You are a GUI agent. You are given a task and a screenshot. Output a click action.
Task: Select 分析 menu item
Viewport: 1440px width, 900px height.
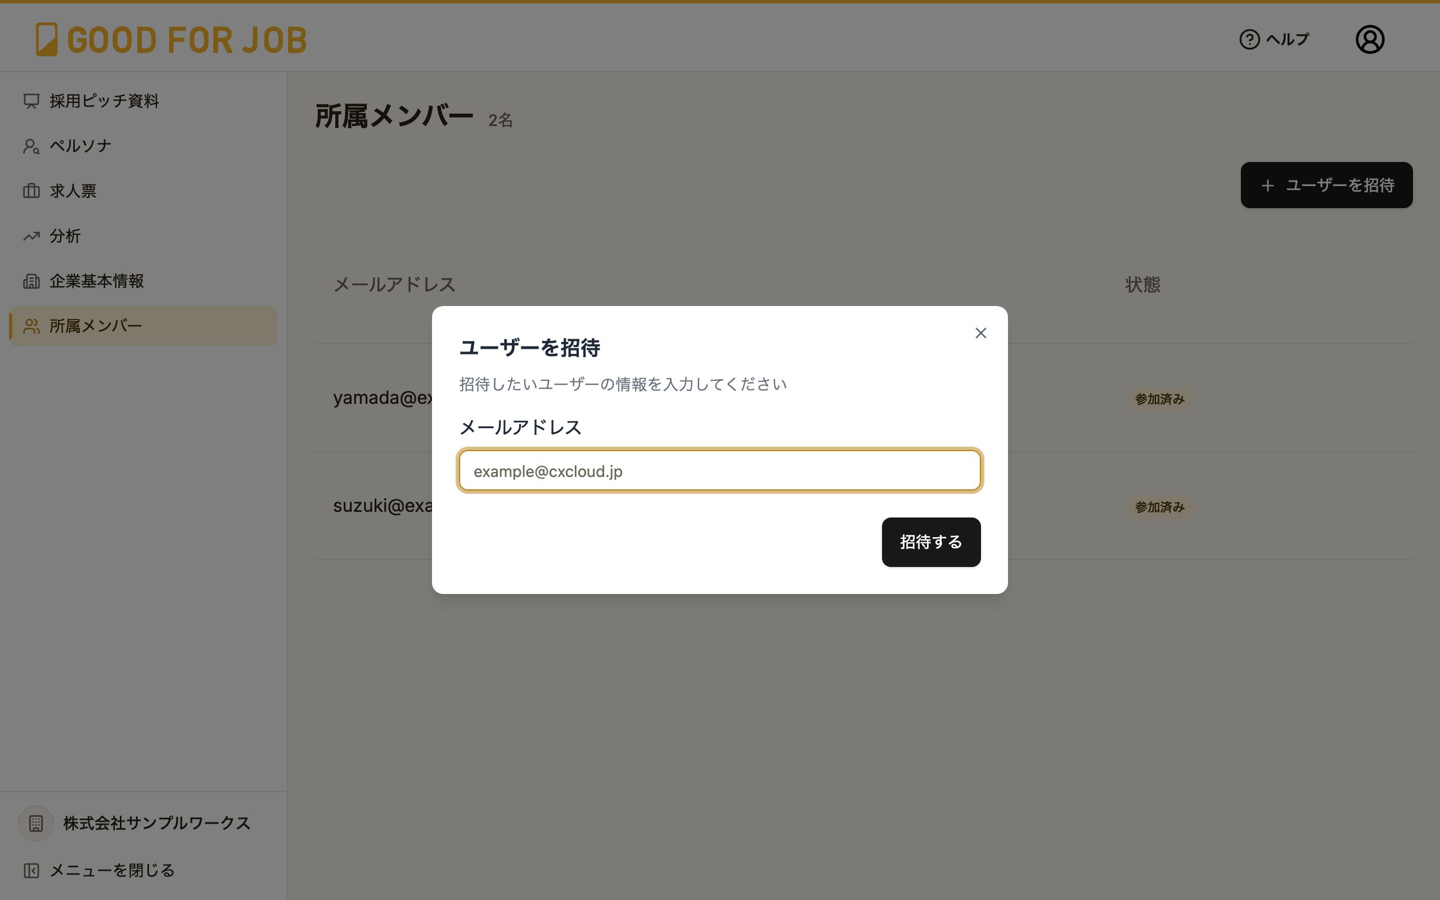(143, 236)
